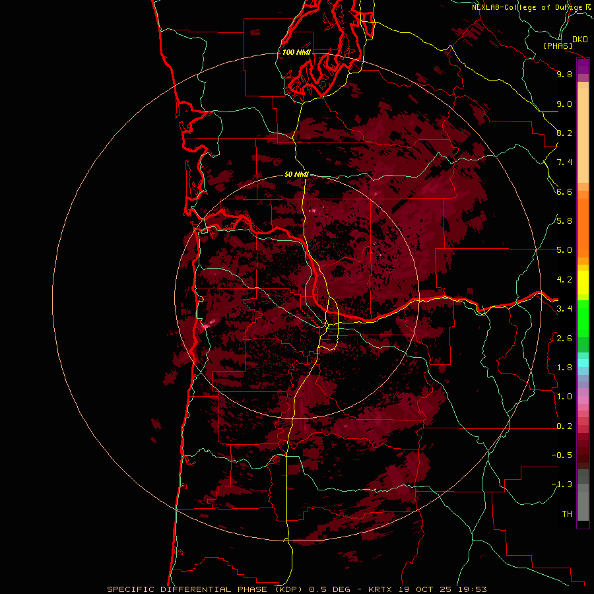The width and height of the screenshot is (594, 594).
Task: Click the 100 NMI range ring label
Action: click(x=296, y=52)
